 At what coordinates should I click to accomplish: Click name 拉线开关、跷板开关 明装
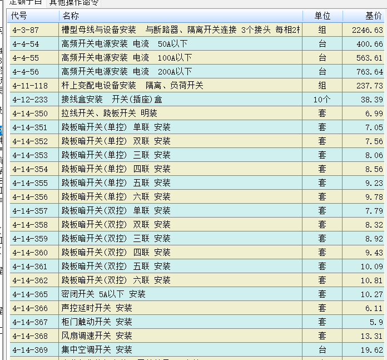tap(110, 114)
